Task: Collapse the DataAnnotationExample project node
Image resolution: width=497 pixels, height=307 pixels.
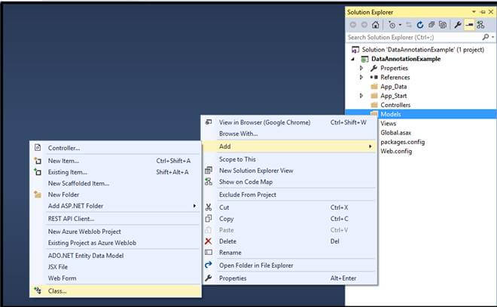Action: coord(352,59)
